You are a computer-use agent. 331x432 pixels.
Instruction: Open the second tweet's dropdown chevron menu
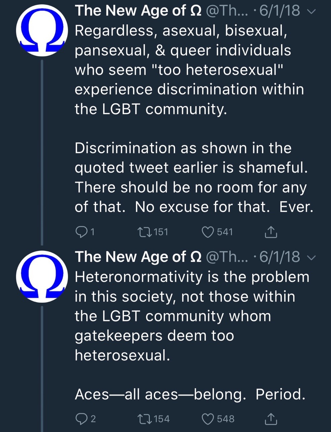(311, 258)
